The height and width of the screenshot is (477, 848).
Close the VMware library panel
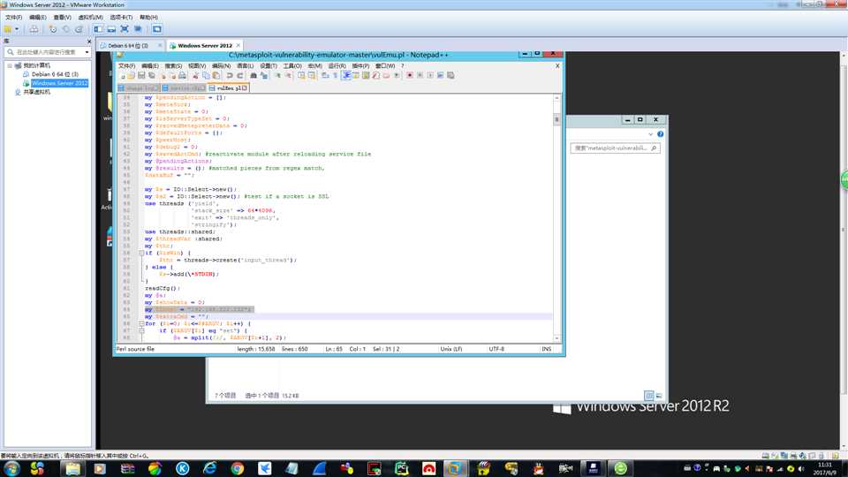point(89,42)
